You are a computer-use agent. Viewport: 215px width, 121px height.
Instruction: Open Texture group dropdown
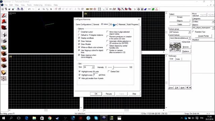pos(189,32)
